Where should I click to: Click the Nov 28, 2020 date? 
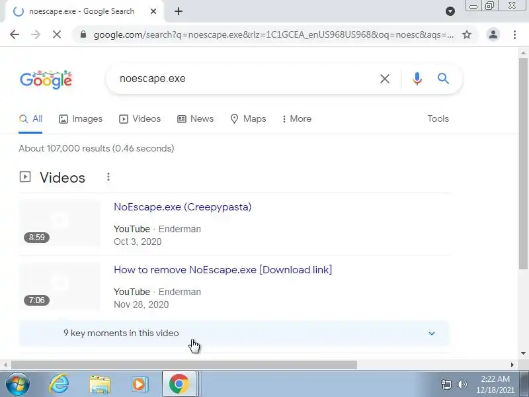click(141, 304)
